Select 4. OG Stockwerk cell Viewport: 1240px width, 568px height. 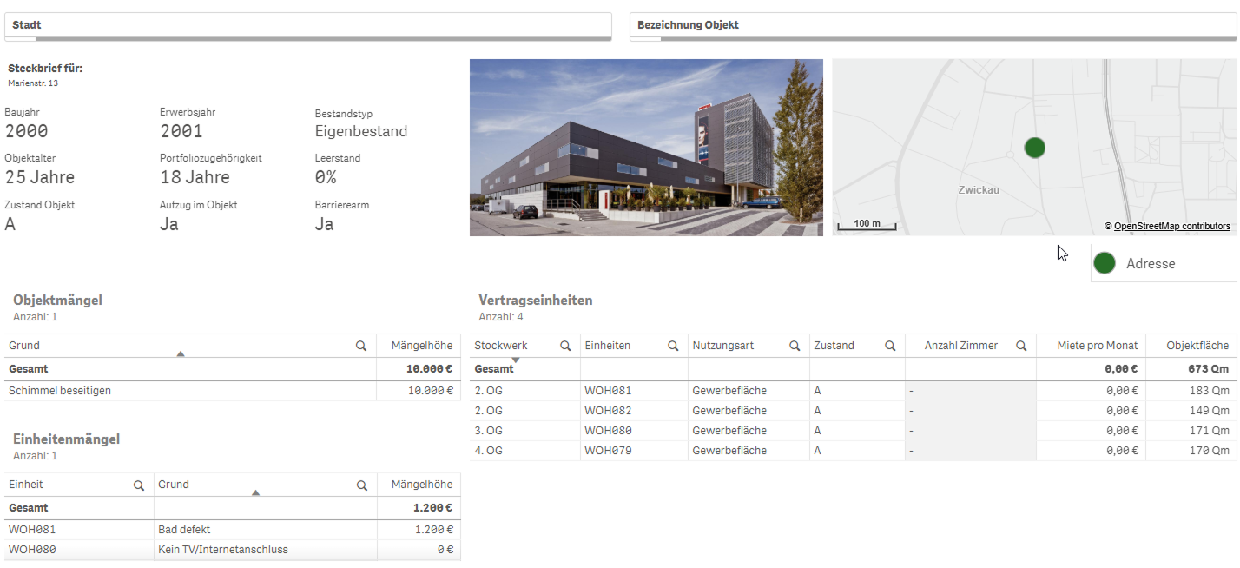point(488,451)
